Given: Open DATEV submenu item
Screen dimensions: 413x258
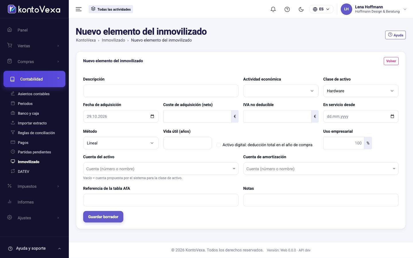Looking at the screenshot, I should pyautogui.click(x=24, y=171).
